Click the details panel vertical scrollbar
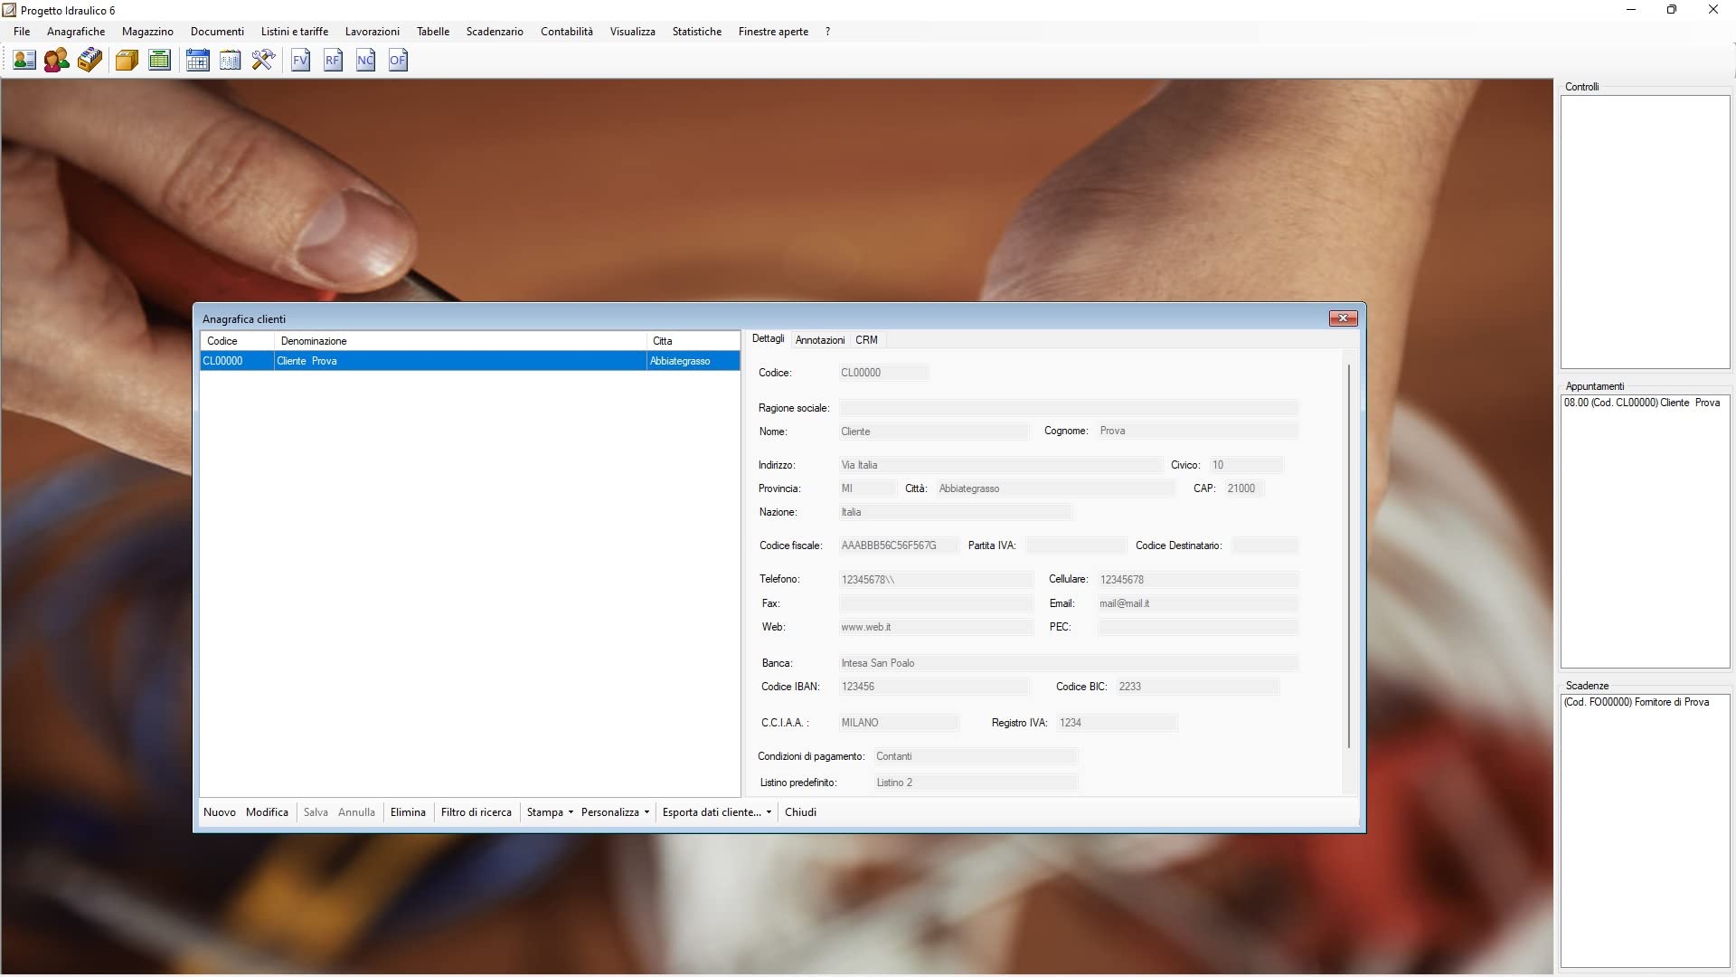This screenshot has width=1736, height=977. click(x=1349, y=556)
